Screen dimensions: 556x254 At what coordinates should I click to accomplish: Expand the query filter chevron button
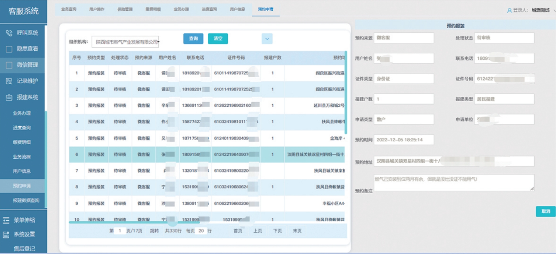(267, 39)
